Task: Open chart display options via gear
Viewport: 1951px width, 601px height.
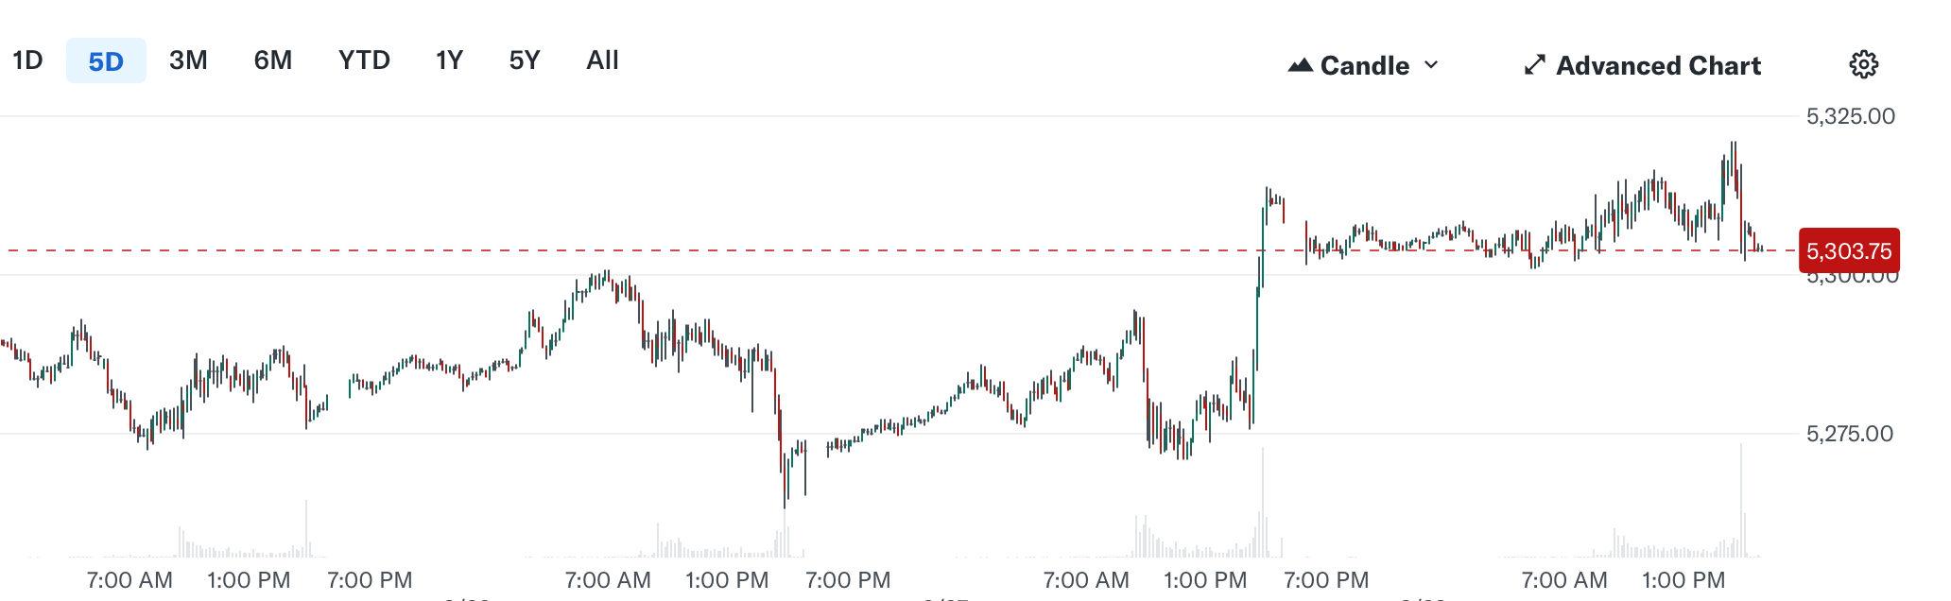Action: [1863, 62]
